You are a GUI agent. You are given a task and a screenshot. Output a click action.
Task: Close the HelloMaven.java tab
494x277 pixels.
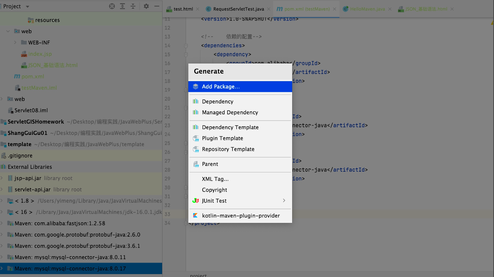point(390,9)
